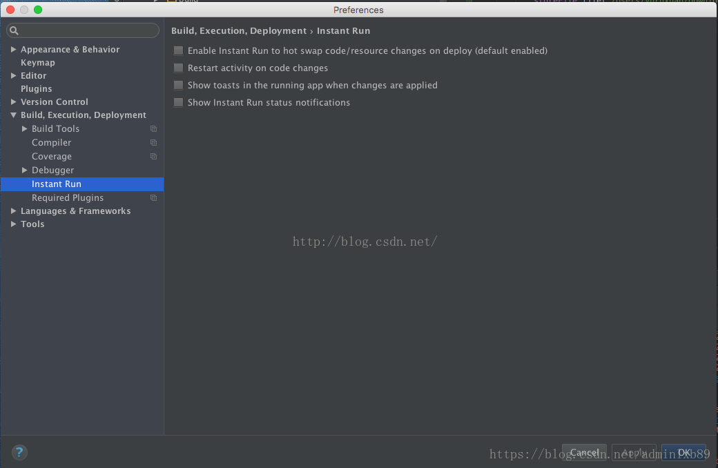Enable Instant Run hot swap checkbox
Screen dimensions: 718x468
pos(178,50)
